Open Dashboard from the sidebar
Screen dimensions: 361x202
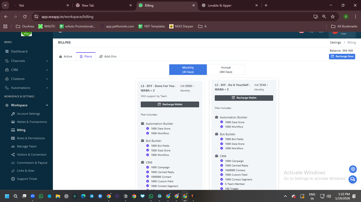[x=19, y=51]
